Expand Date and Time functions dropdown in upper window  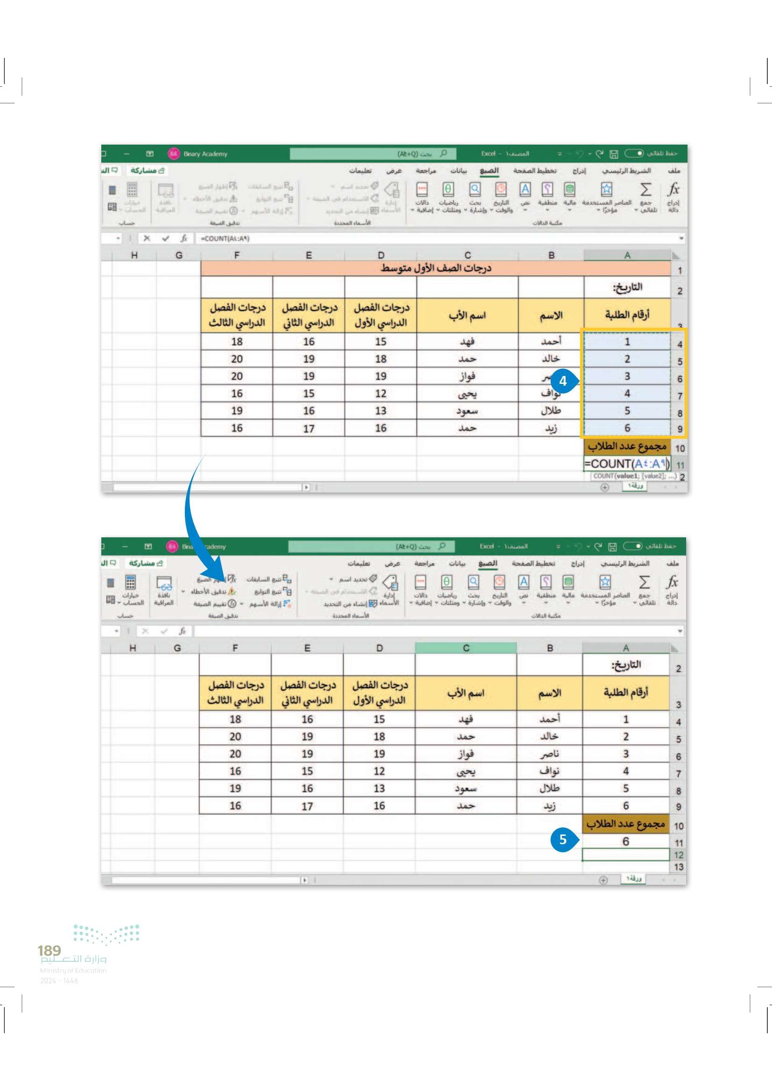(x=491, y=210)
